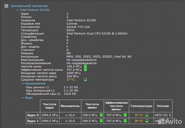This screenshot has width=185, height=128.
Task: Click the Ядра section label
Action: click(x=29, y=98)
